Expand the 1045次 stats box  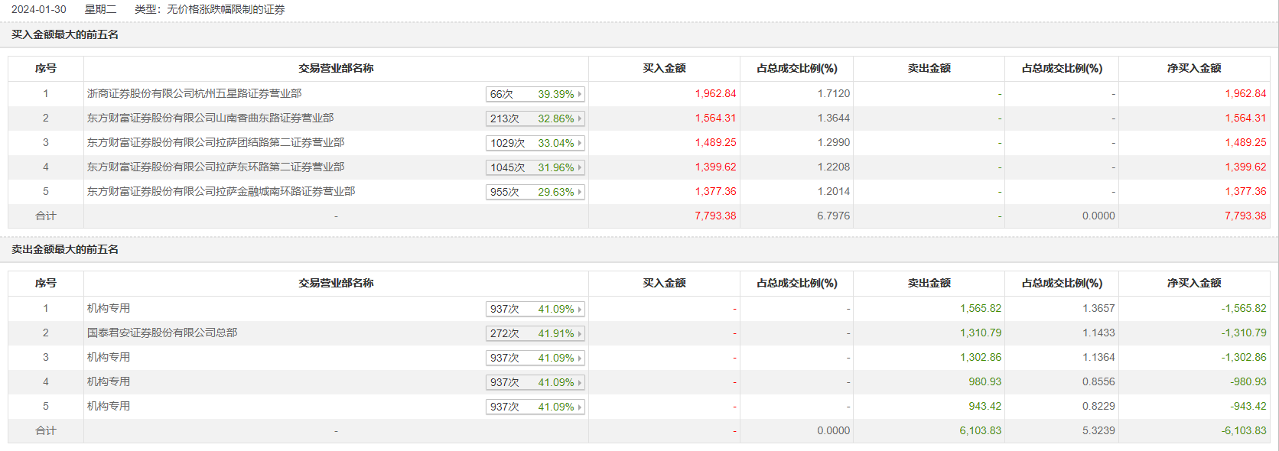[535, 167]
